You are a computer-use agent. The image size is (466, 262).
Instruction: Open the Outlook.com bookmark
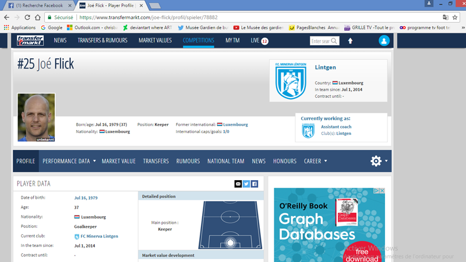point(92,27)
